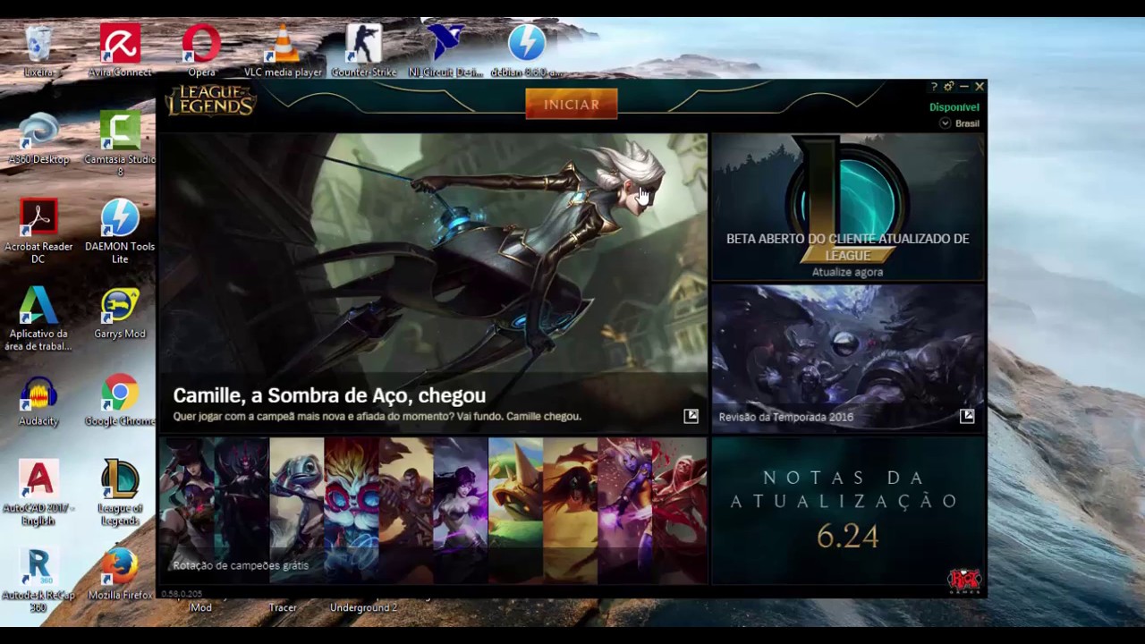1145x644 pixels.
Task: Select Morgana portrait in free rotation
Action: tap(461, 510)
